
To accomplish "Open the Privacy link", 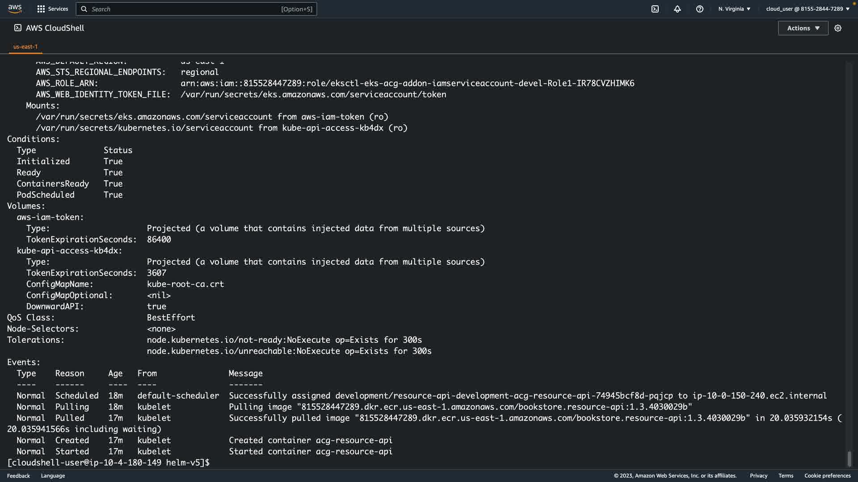I will coord(758,476).
